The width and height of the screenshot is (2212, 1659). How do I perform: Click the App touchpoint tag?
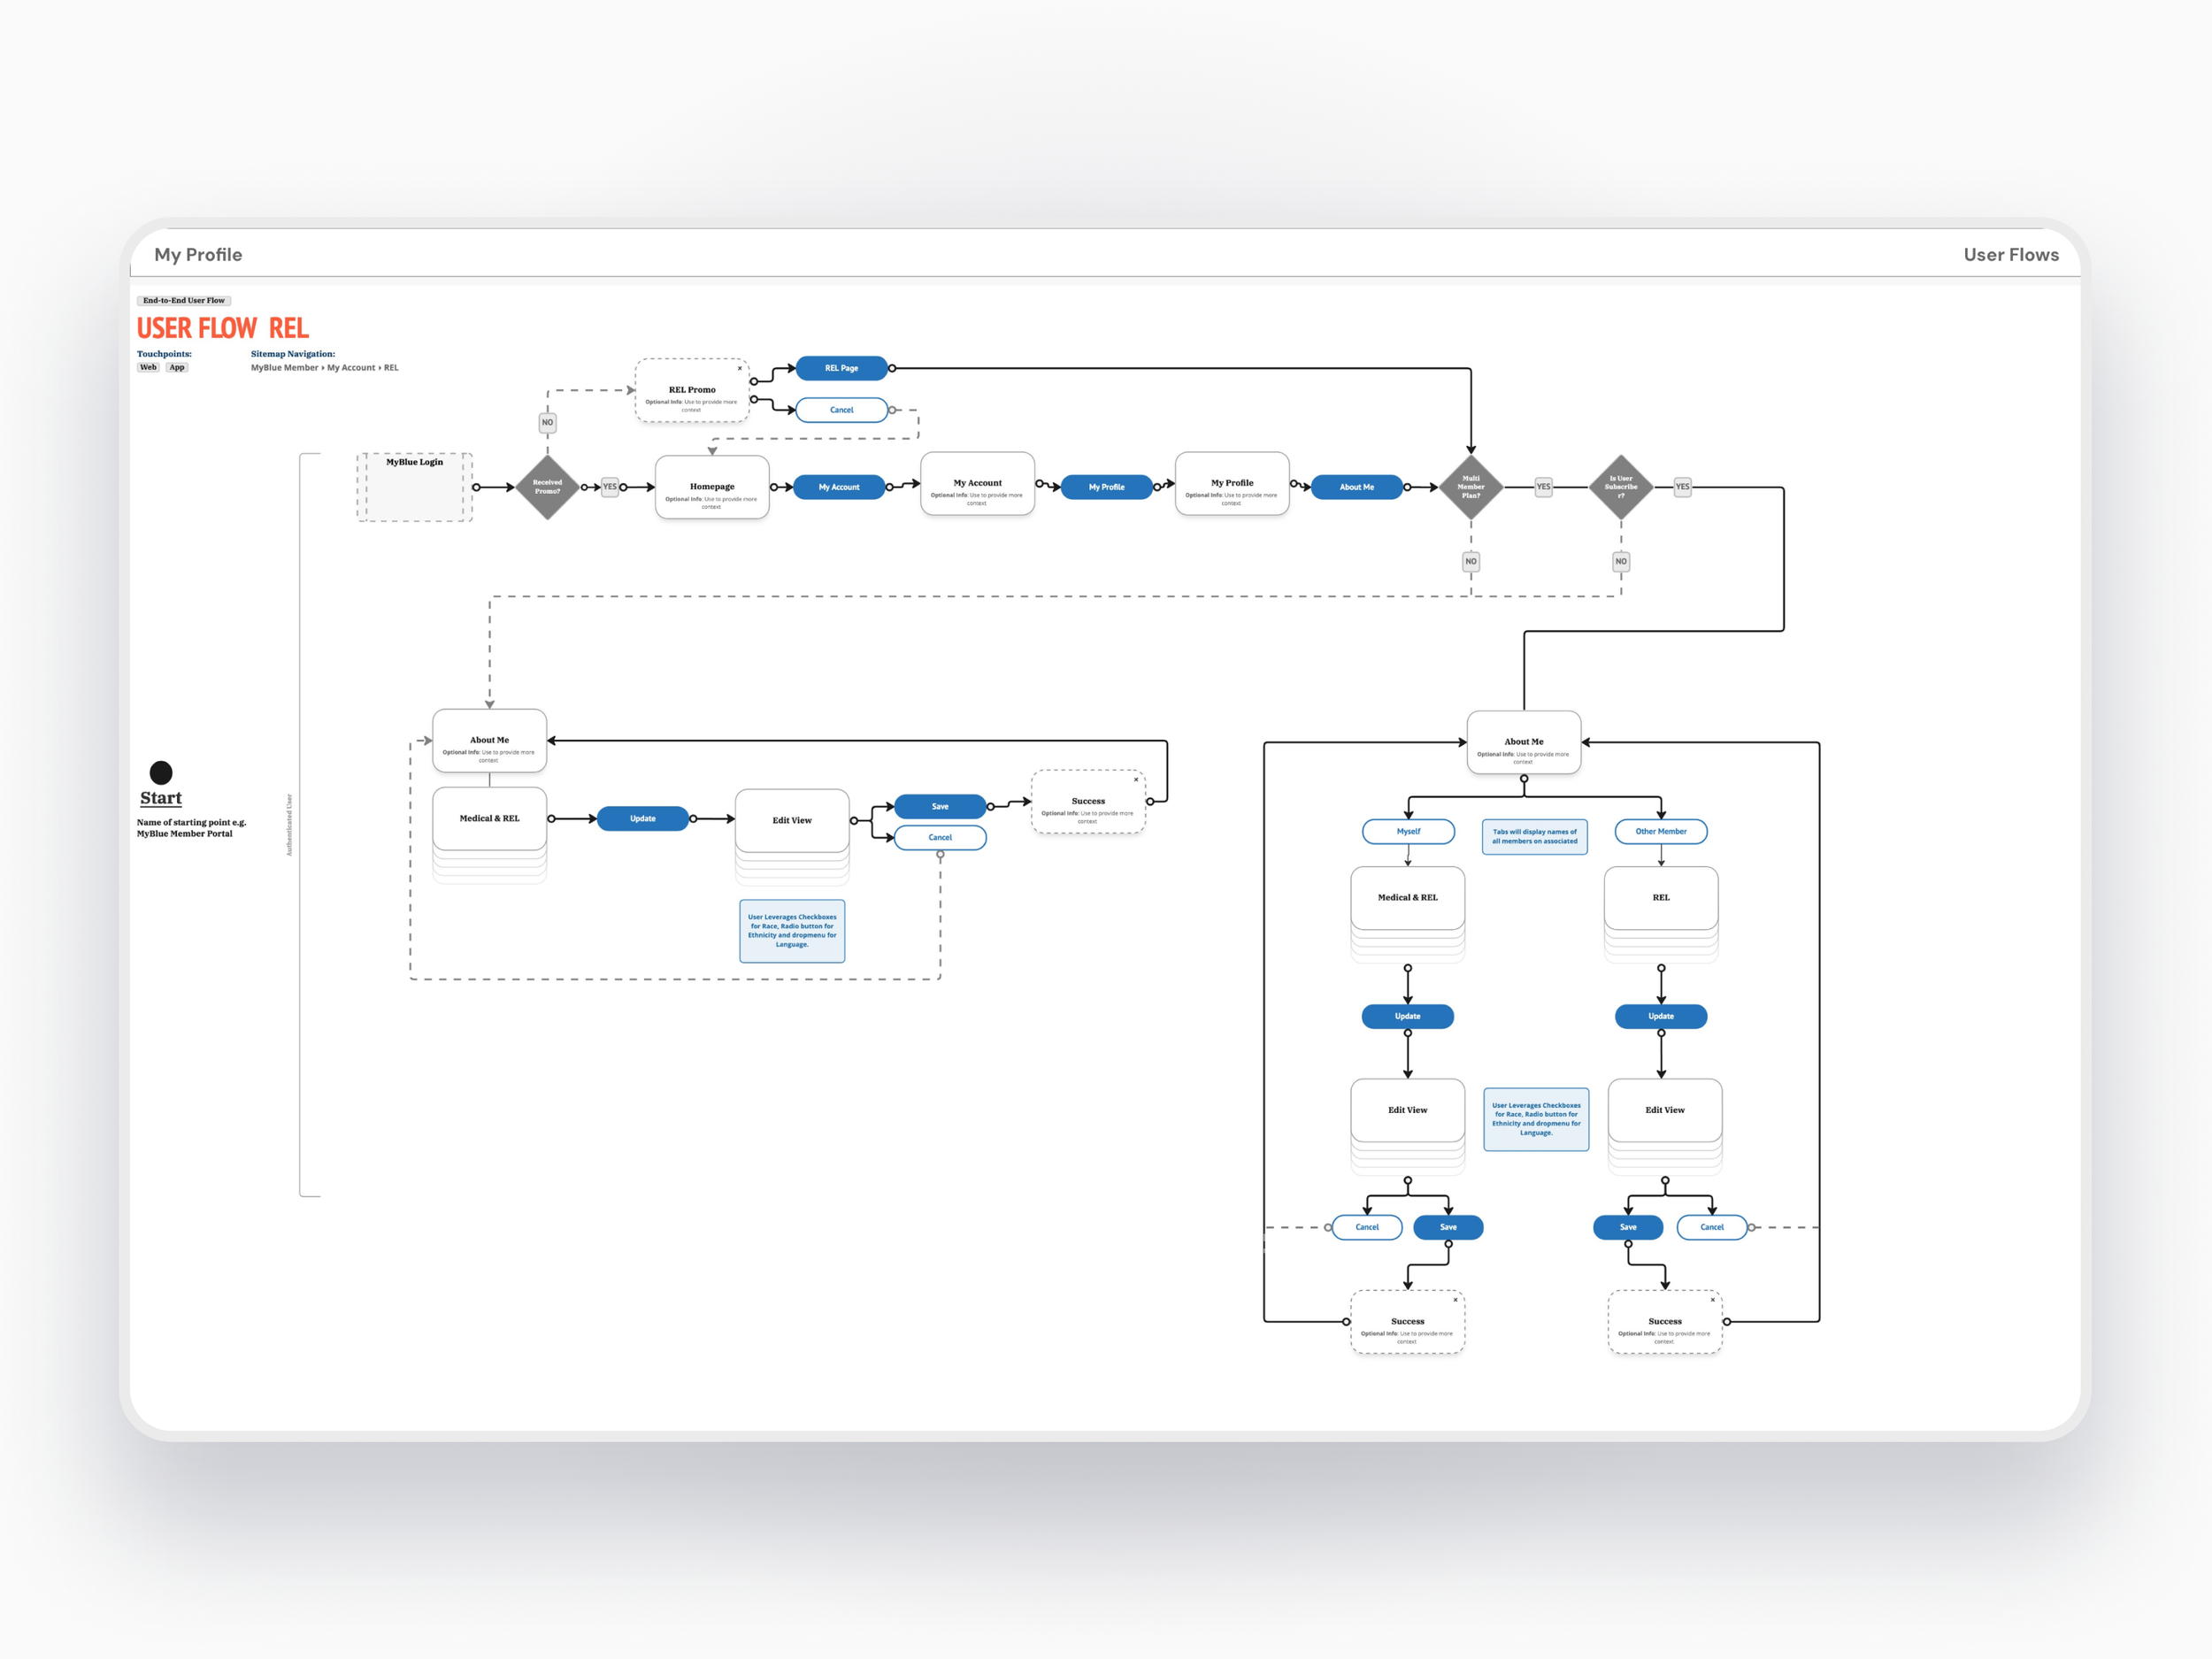point(177,367)
